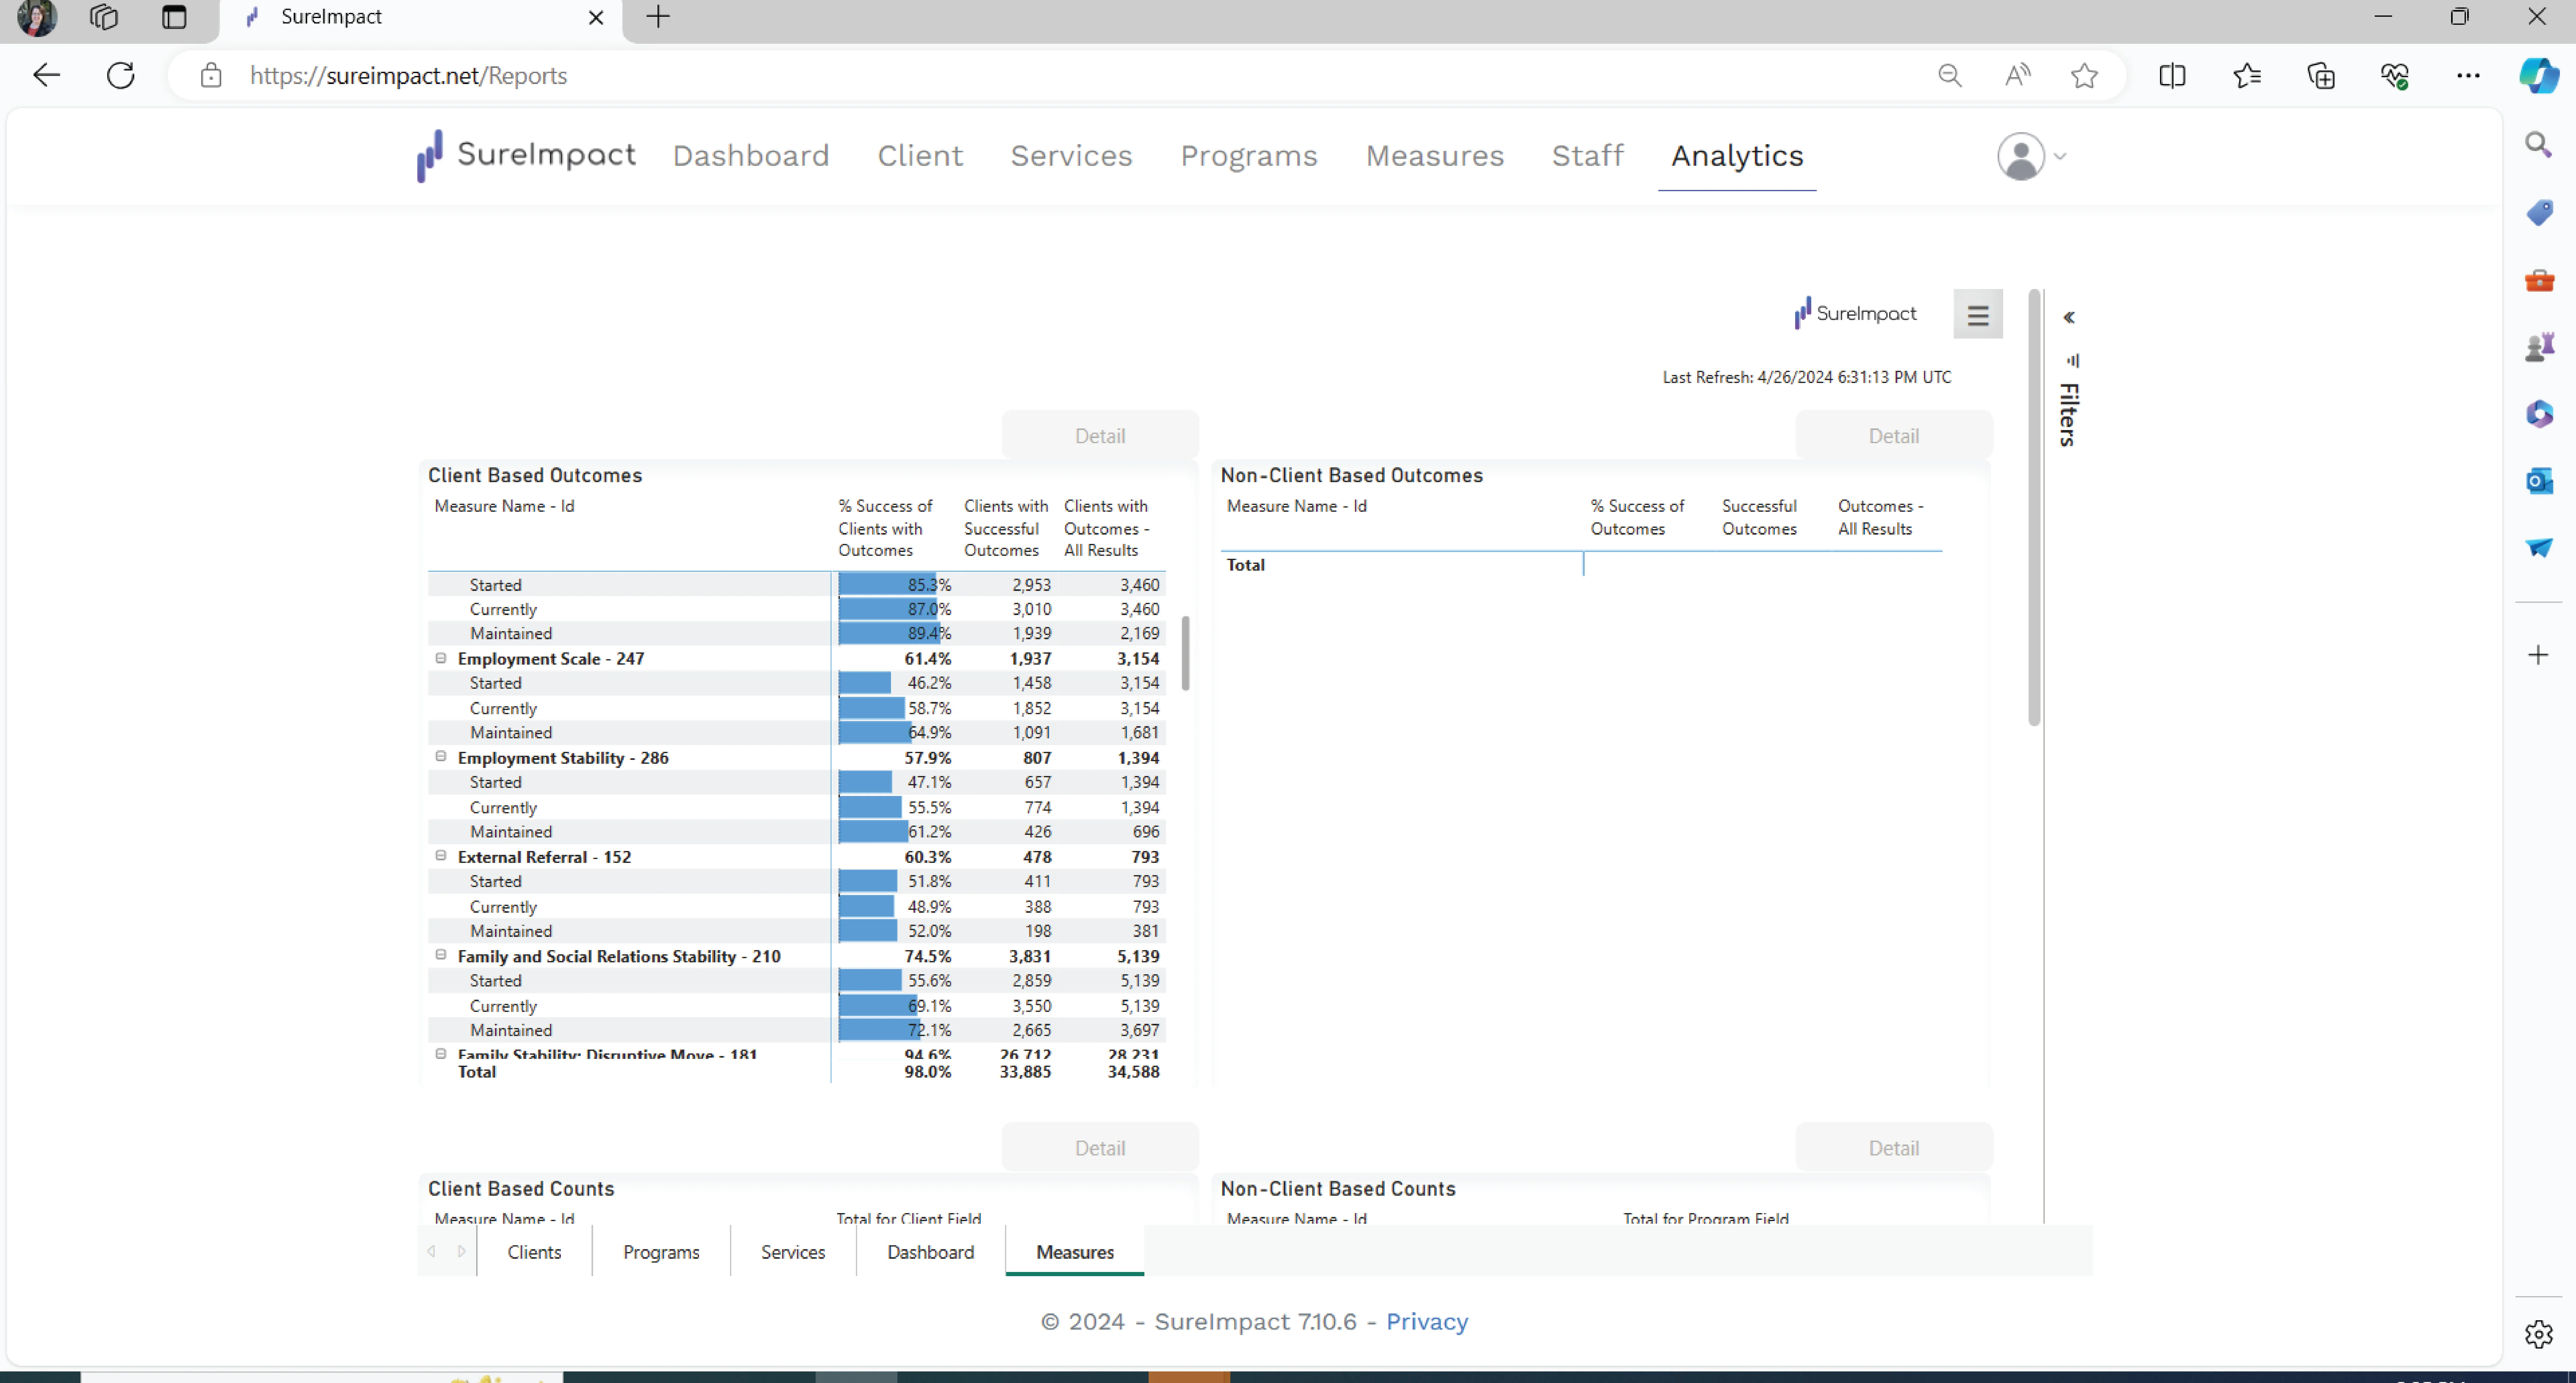
Task: Open split screen icon
Action: click(2172, 76)
